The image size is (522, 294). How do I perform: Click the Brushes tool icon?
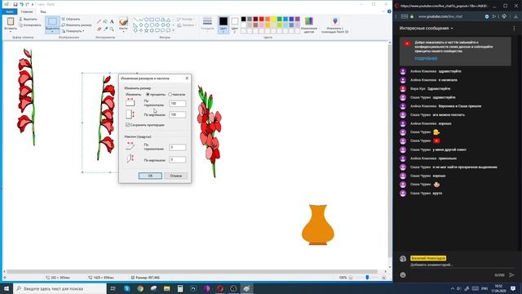[123, 21]
